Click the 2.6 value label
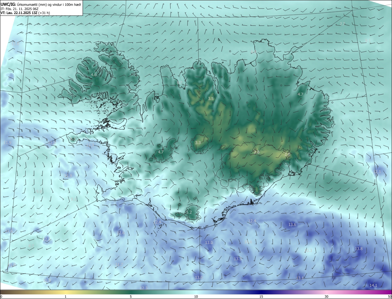The image size is (392, 299). [287, 154]
